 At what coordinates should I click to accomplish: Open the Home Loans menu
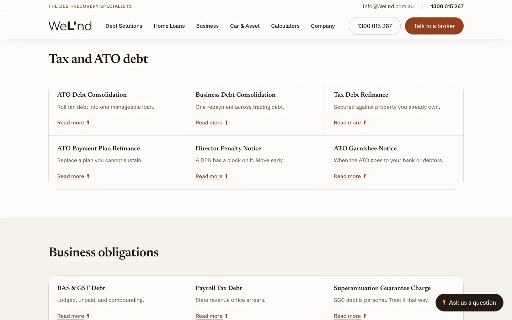pos(169,26)
